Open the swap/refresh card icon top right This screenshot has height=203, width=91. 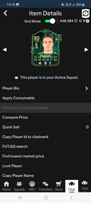[x=86, y=13]
